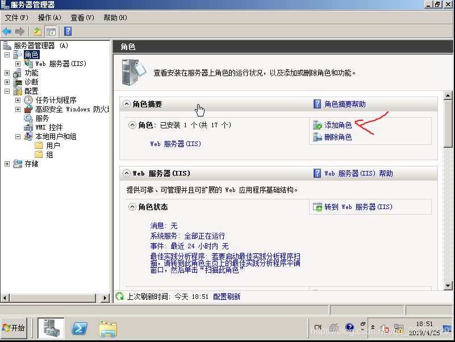Select 高级安全 Windows 防火墙 node
455x342 pixels.
point(72,109)
